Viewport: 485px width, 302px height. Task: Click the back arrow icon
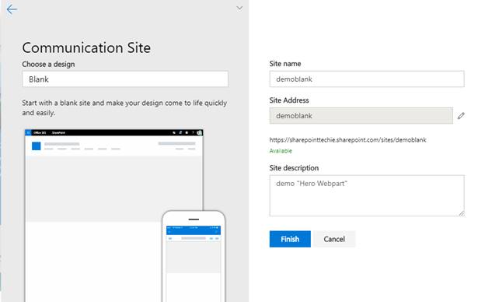(x=12, y=9)
